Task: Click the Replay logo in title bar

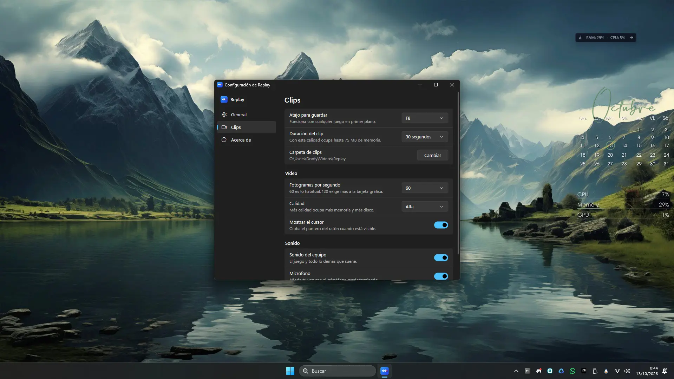Action: (220, 85)
